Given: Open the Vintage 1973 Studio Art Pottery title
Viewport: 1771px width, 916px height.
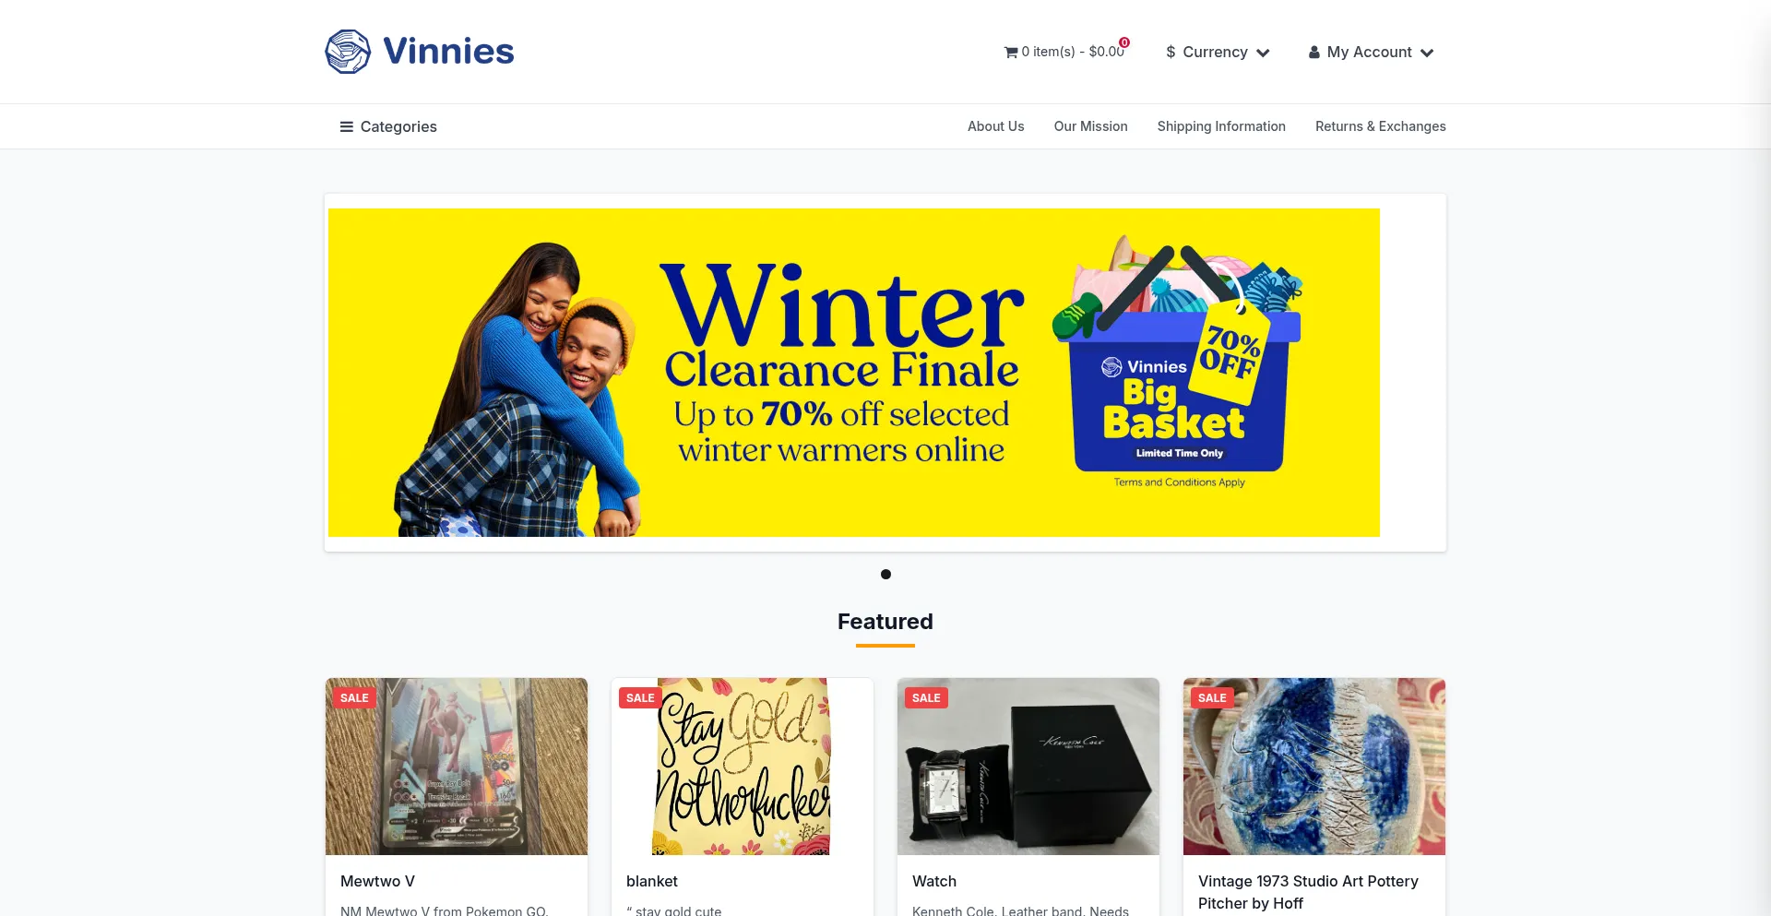Looking at the screenshot, I should click(x=1308, y=892).
